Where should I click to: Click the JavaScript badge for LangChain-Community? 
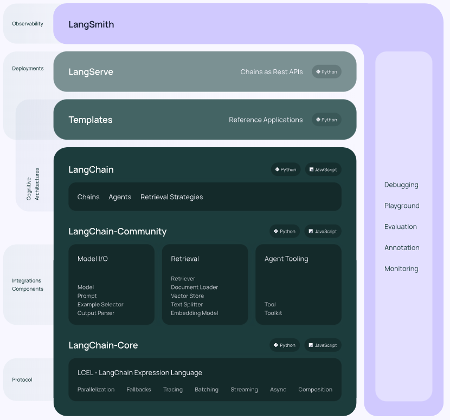(323, 231)
